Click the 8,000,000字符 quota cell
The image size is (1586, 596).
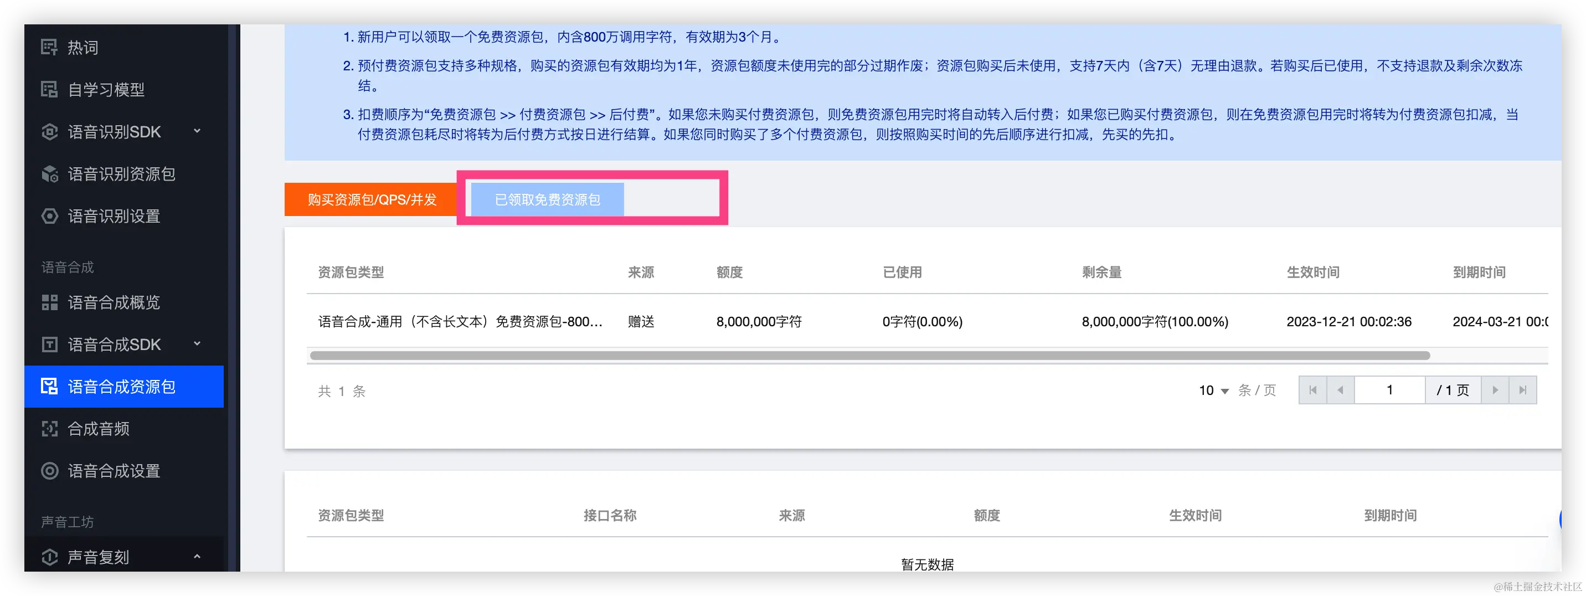click(759, 321)
